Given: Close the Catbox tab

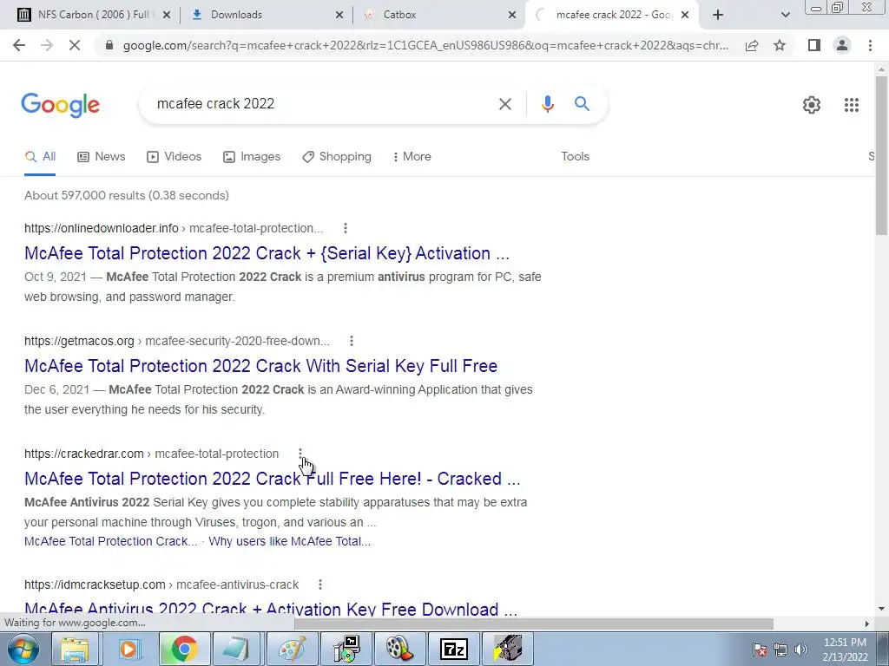Looking at the screenshot, I should coord(512,15).
